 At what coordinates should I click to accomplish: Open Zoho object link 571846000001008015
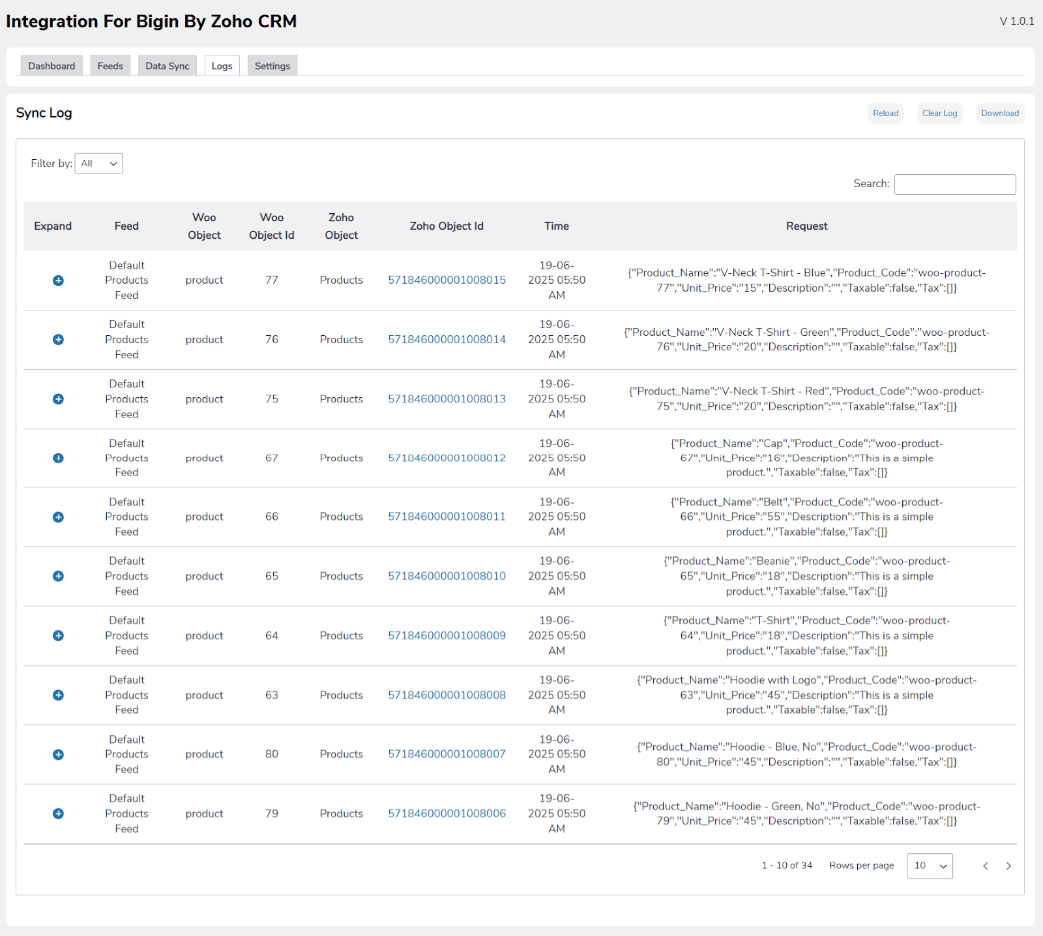coord(447,280)
